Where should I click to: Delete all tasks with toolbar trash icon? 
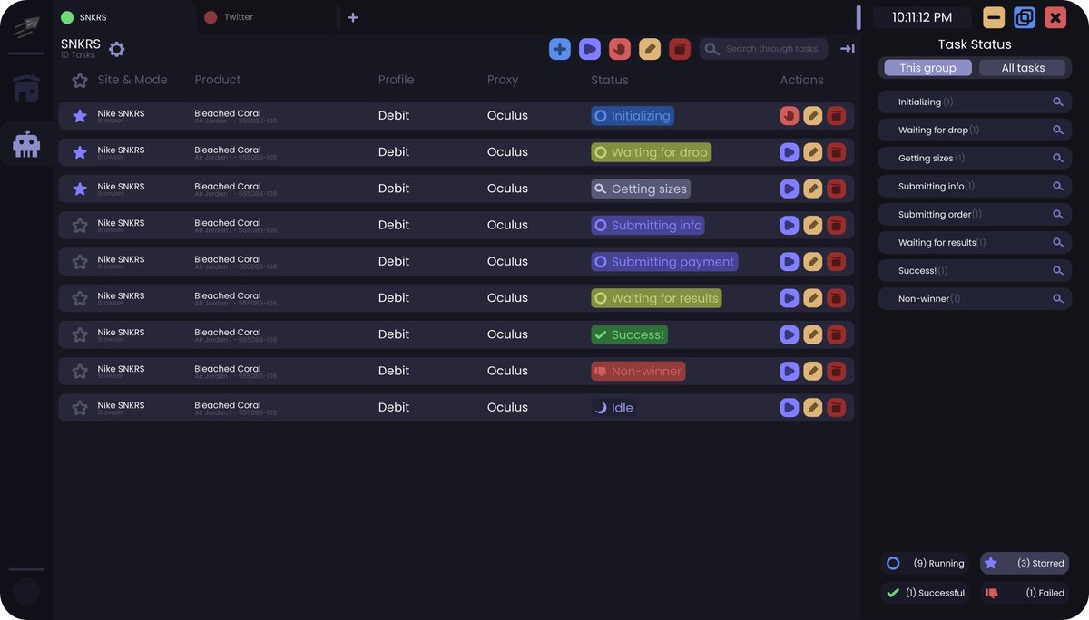point(680,49)
